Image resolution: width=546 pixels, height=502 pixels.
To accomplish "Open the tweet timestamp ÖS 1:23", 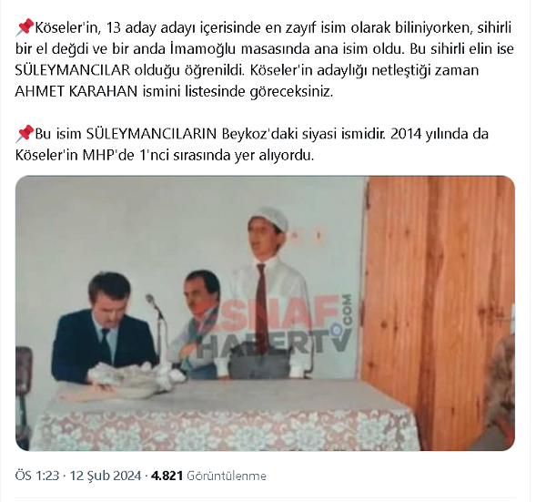I will [x=37, y=476].
